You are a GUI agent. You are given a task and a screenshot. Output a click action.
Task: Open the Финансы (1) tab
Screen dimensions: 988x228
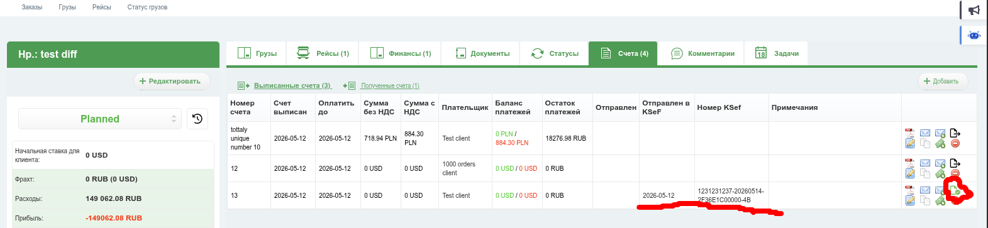point(400,53)
